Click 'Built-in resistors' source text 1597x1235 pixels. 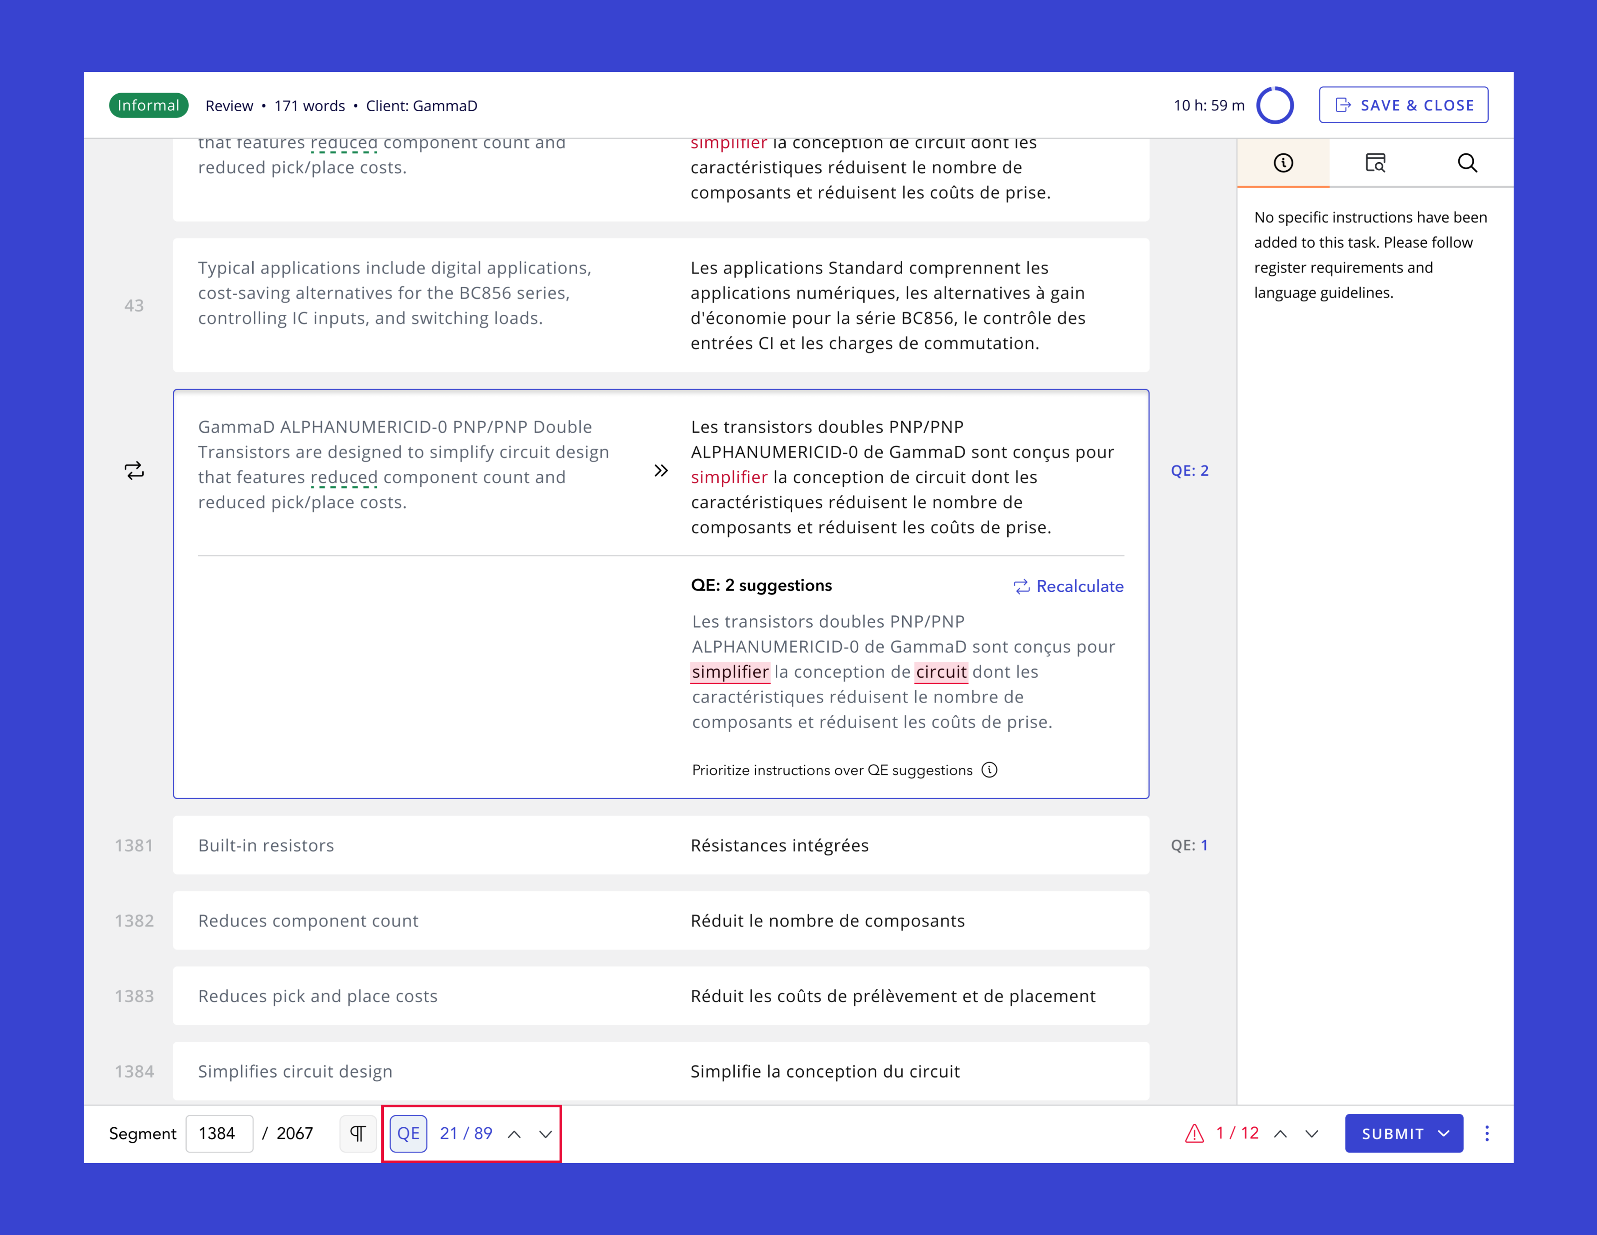[266, 845]
